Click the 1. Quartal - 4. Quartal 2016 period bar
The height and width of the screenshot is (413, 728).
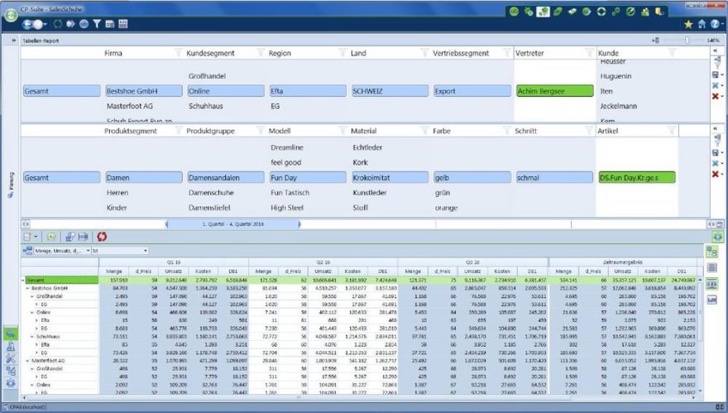pos(234,223)
